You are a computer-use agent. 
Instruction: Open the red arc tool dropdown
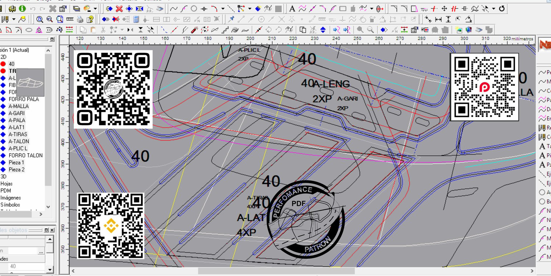point(223,8)
